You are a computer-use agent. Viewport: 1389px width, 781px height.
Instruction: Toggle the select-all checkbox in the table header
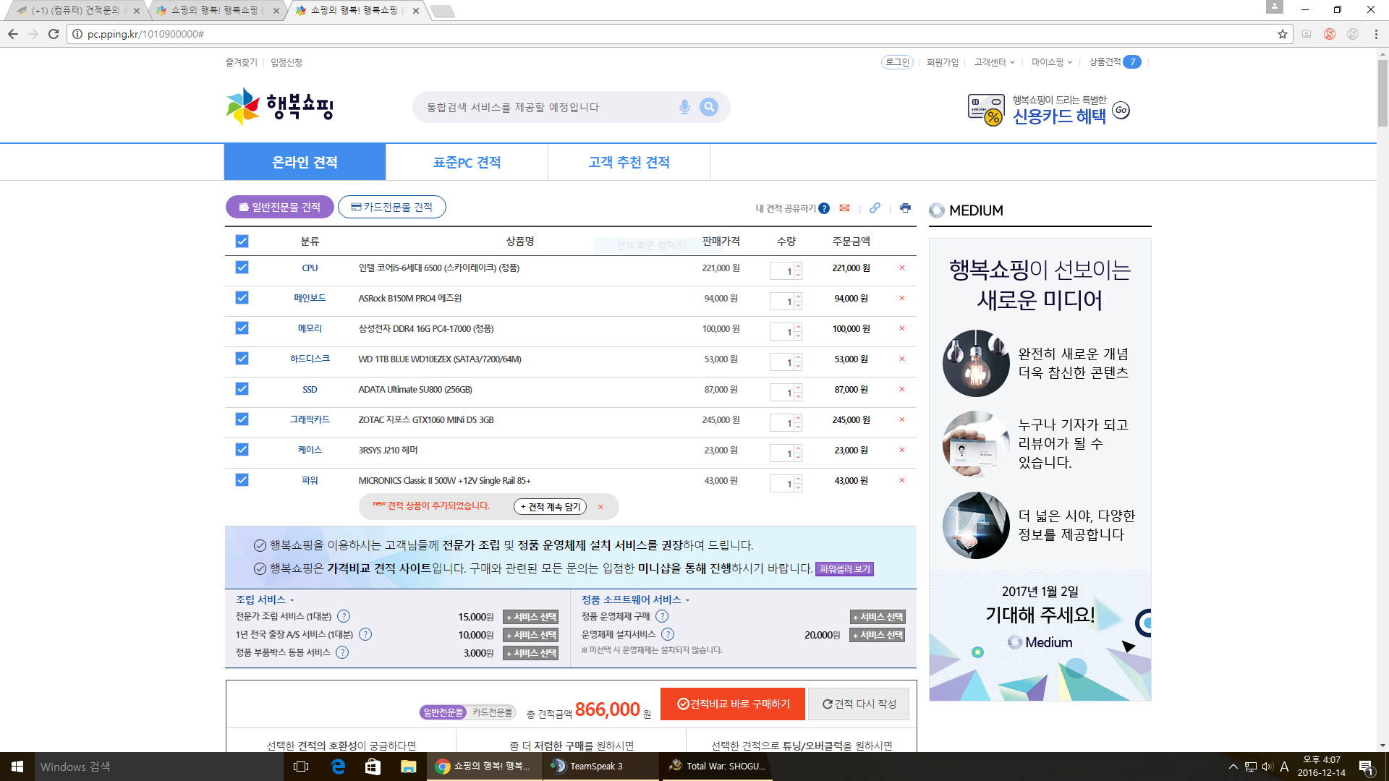(x=242, y=242)
